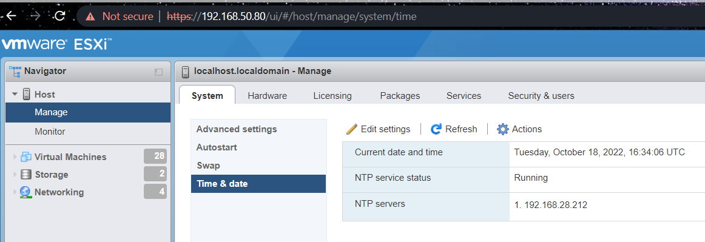705x242 pixels.
Task: Click the pencil icon for Edit settings
Action: [x=352, y=129]
